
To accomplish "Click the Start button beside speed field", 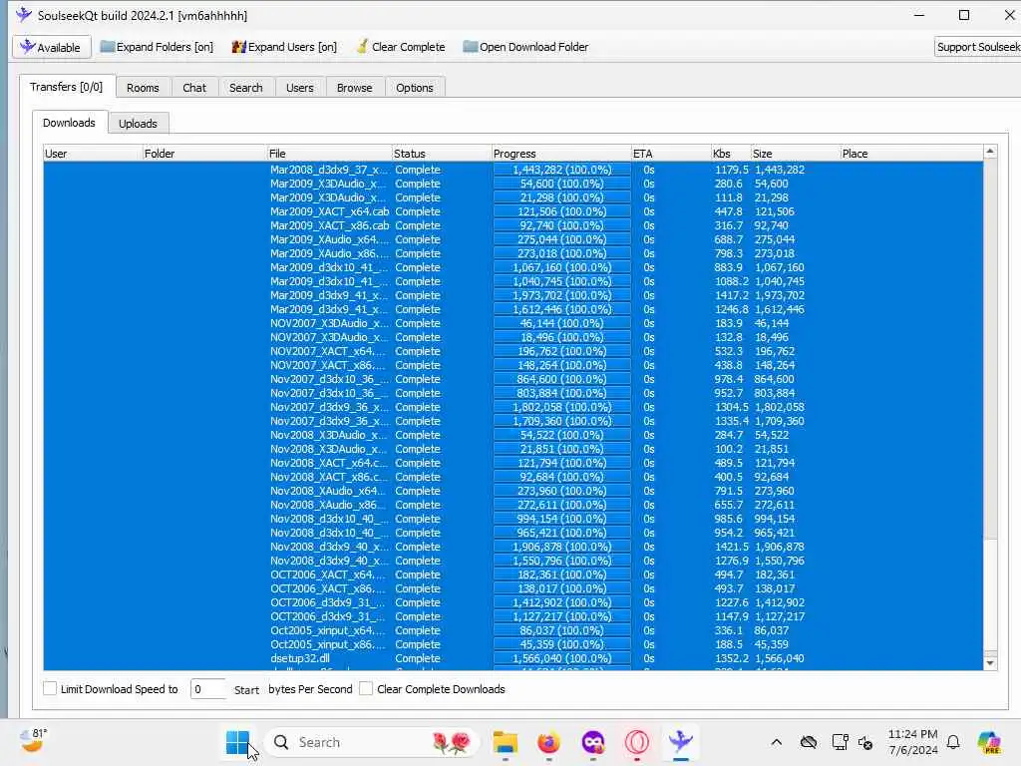I will click(x=246, y=690).
